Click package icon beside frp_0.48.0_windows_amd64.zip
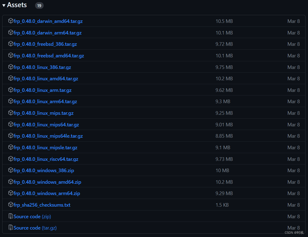 pyautogui.click(x=11, y=182)
